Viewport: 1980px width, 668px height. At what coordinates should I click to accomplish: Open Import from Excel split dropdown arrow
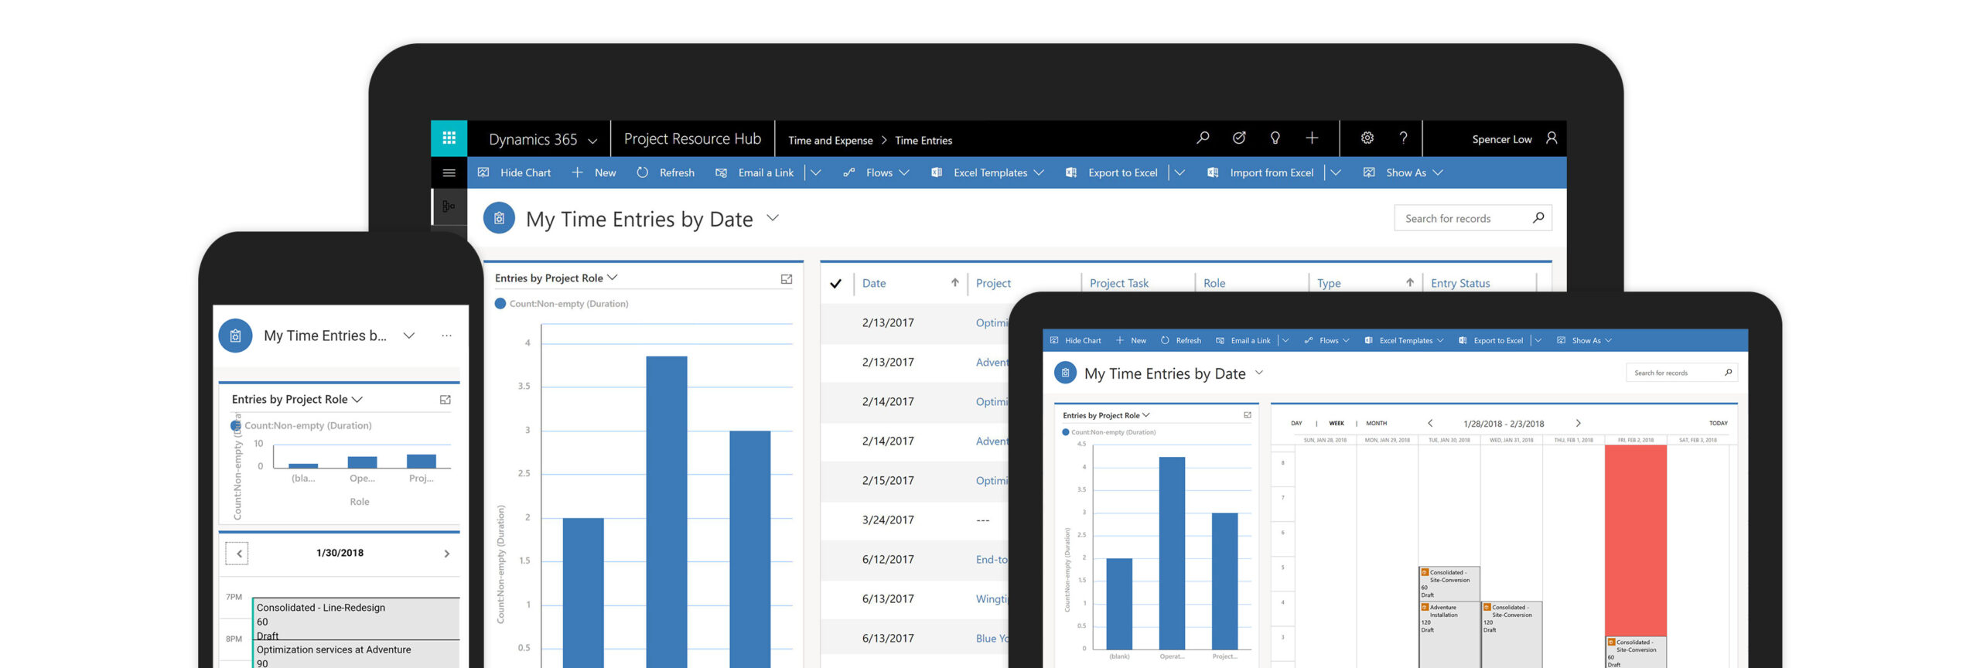point(1336,172)
